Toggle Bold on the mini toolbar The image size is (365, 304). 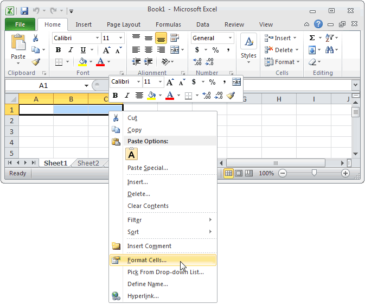click(115, 96)
